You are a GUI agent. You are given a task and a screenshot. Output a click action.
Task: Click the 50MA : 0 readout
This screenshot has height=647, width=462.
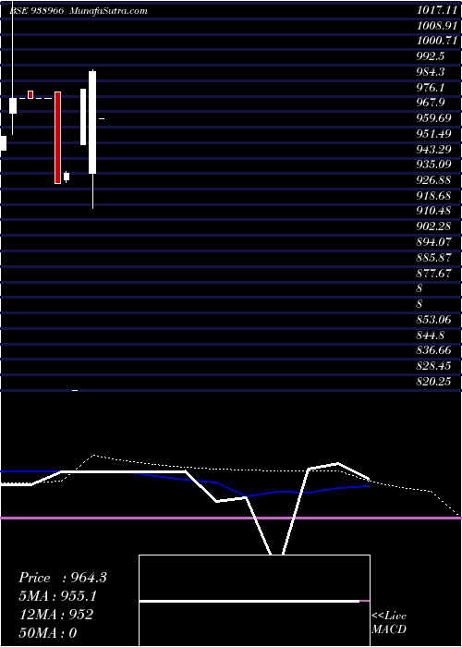coord(48,633)
